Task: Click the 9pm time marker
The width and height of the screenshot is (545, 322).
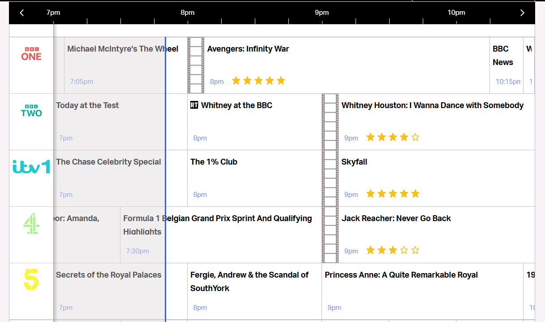Action: click(322, 13)
